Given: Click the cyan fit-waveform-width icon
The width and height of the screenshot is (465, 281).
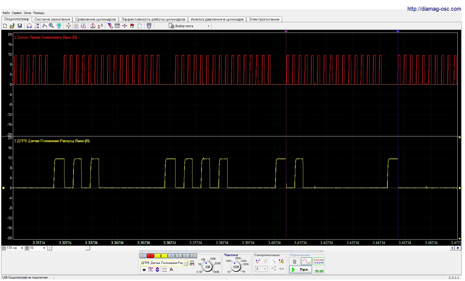Looking at the screenshot, I should (59, 26).
